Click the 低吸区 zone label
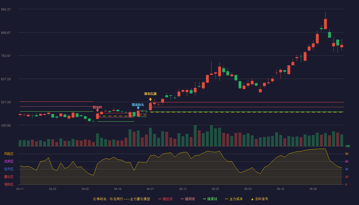The width and height of the screenshot is (359, 205). 9,184
